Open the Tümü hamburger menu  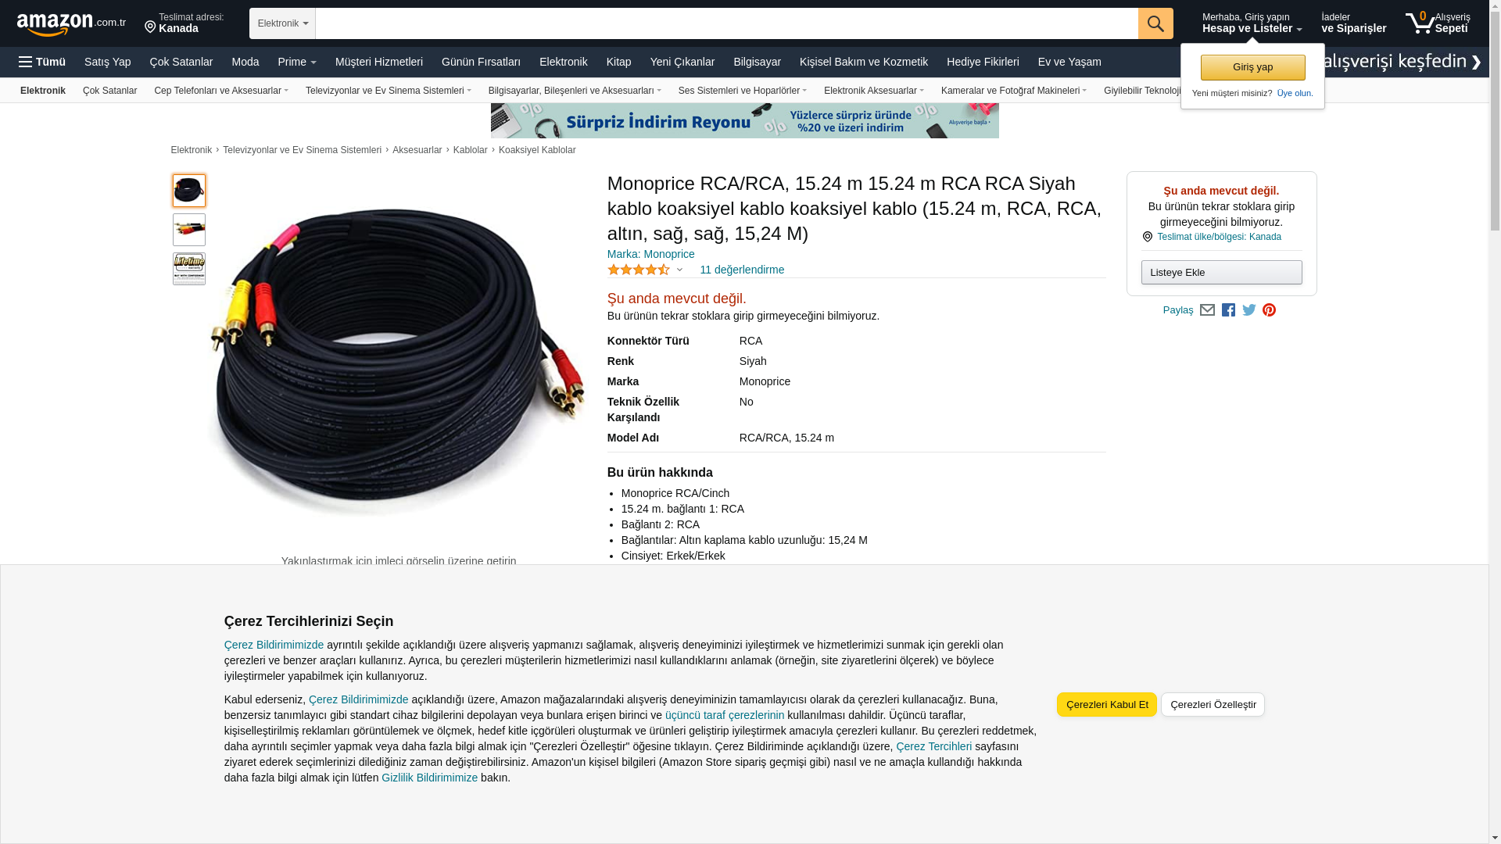(x=42, y=62)
